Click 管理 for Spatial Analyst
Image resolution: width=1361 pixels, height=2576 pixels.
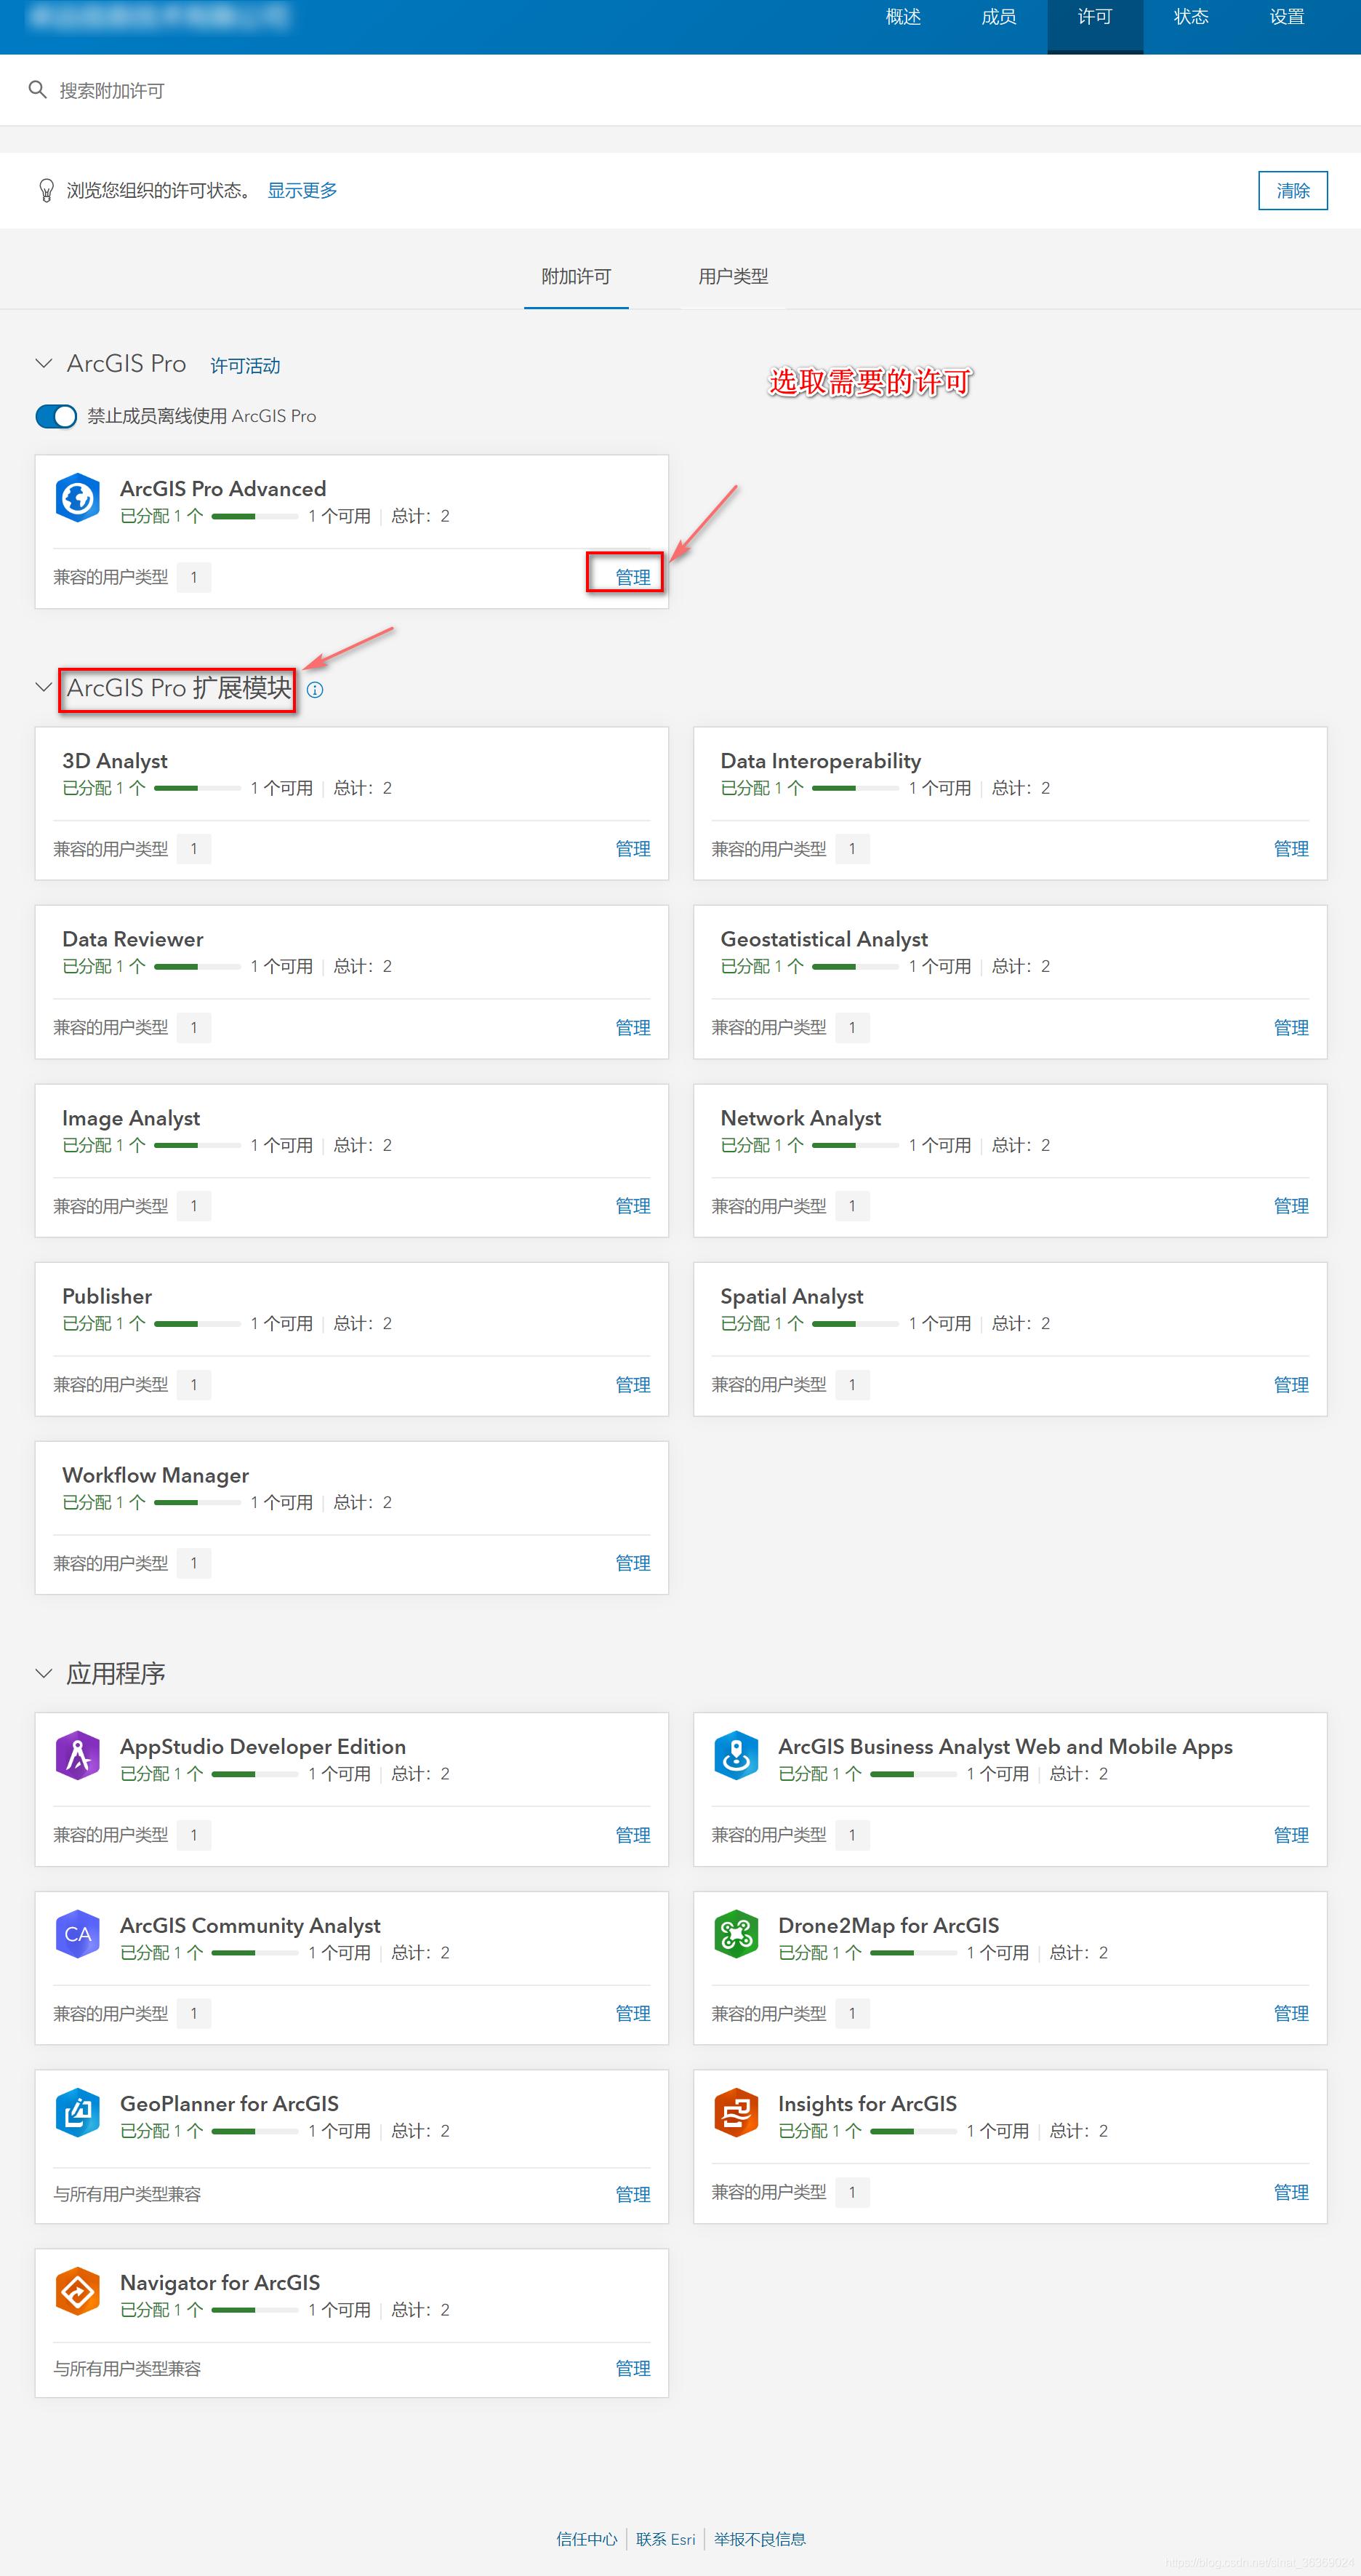click(x=1290, y=1385)
